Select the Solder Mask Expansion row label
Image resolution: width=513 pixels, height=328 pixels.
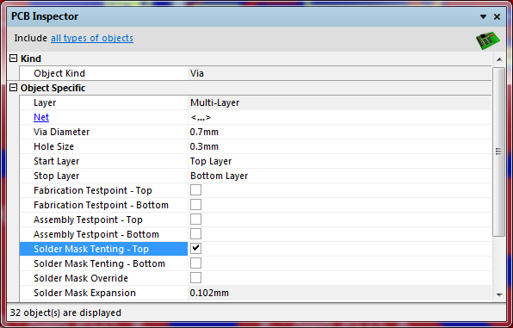[103, 293]
